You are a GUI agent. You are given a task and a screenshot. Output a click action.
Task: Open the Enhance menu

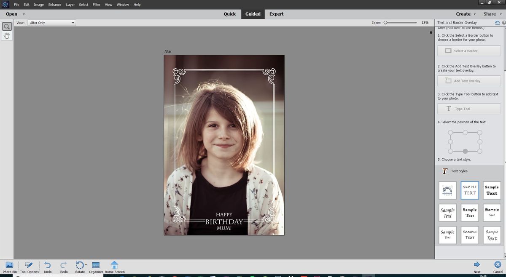(54, 4)
